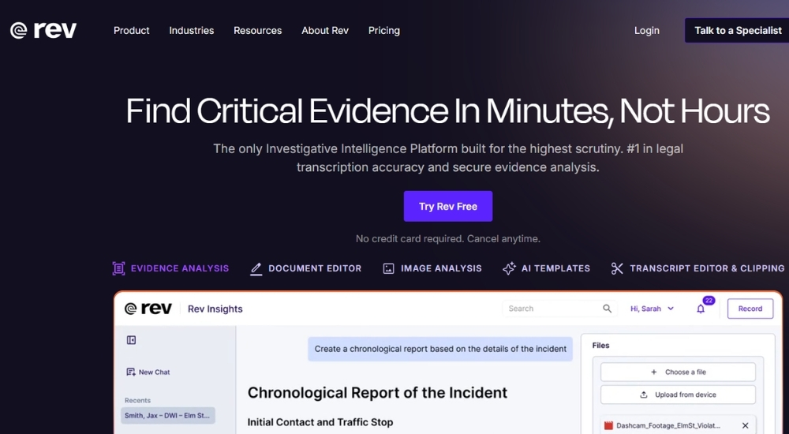Switch to Transcript Editor & Clipping tab
This screenshot has width=789, height=434.
[x=697, y=268]
